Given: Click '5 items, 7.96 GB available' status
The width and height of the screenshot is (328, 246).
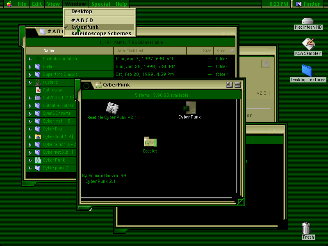Looking at the screenshot, I should point(162,95).
